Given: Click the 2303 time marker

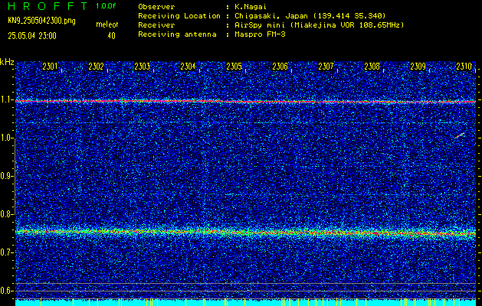Looking at the screenshot, I should [x=142, y=67].
